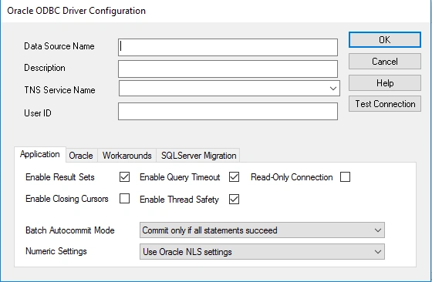The image size is (432, 282).
Task: Click the Cancel button
Action: point(385,61)
